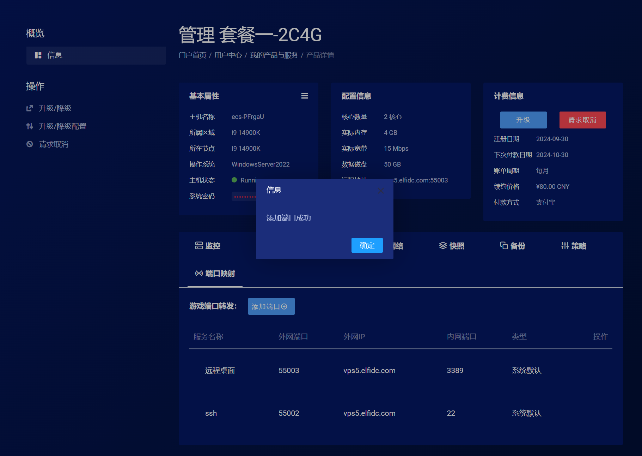This screenshot has height=456, width=642.
Task: Click billing cycle value 每月
Action: click(542, 171)
